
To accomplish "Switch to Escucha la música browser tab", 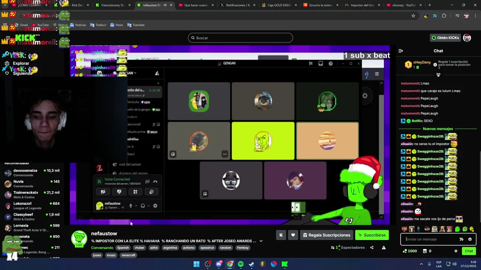I will point(321,5).
